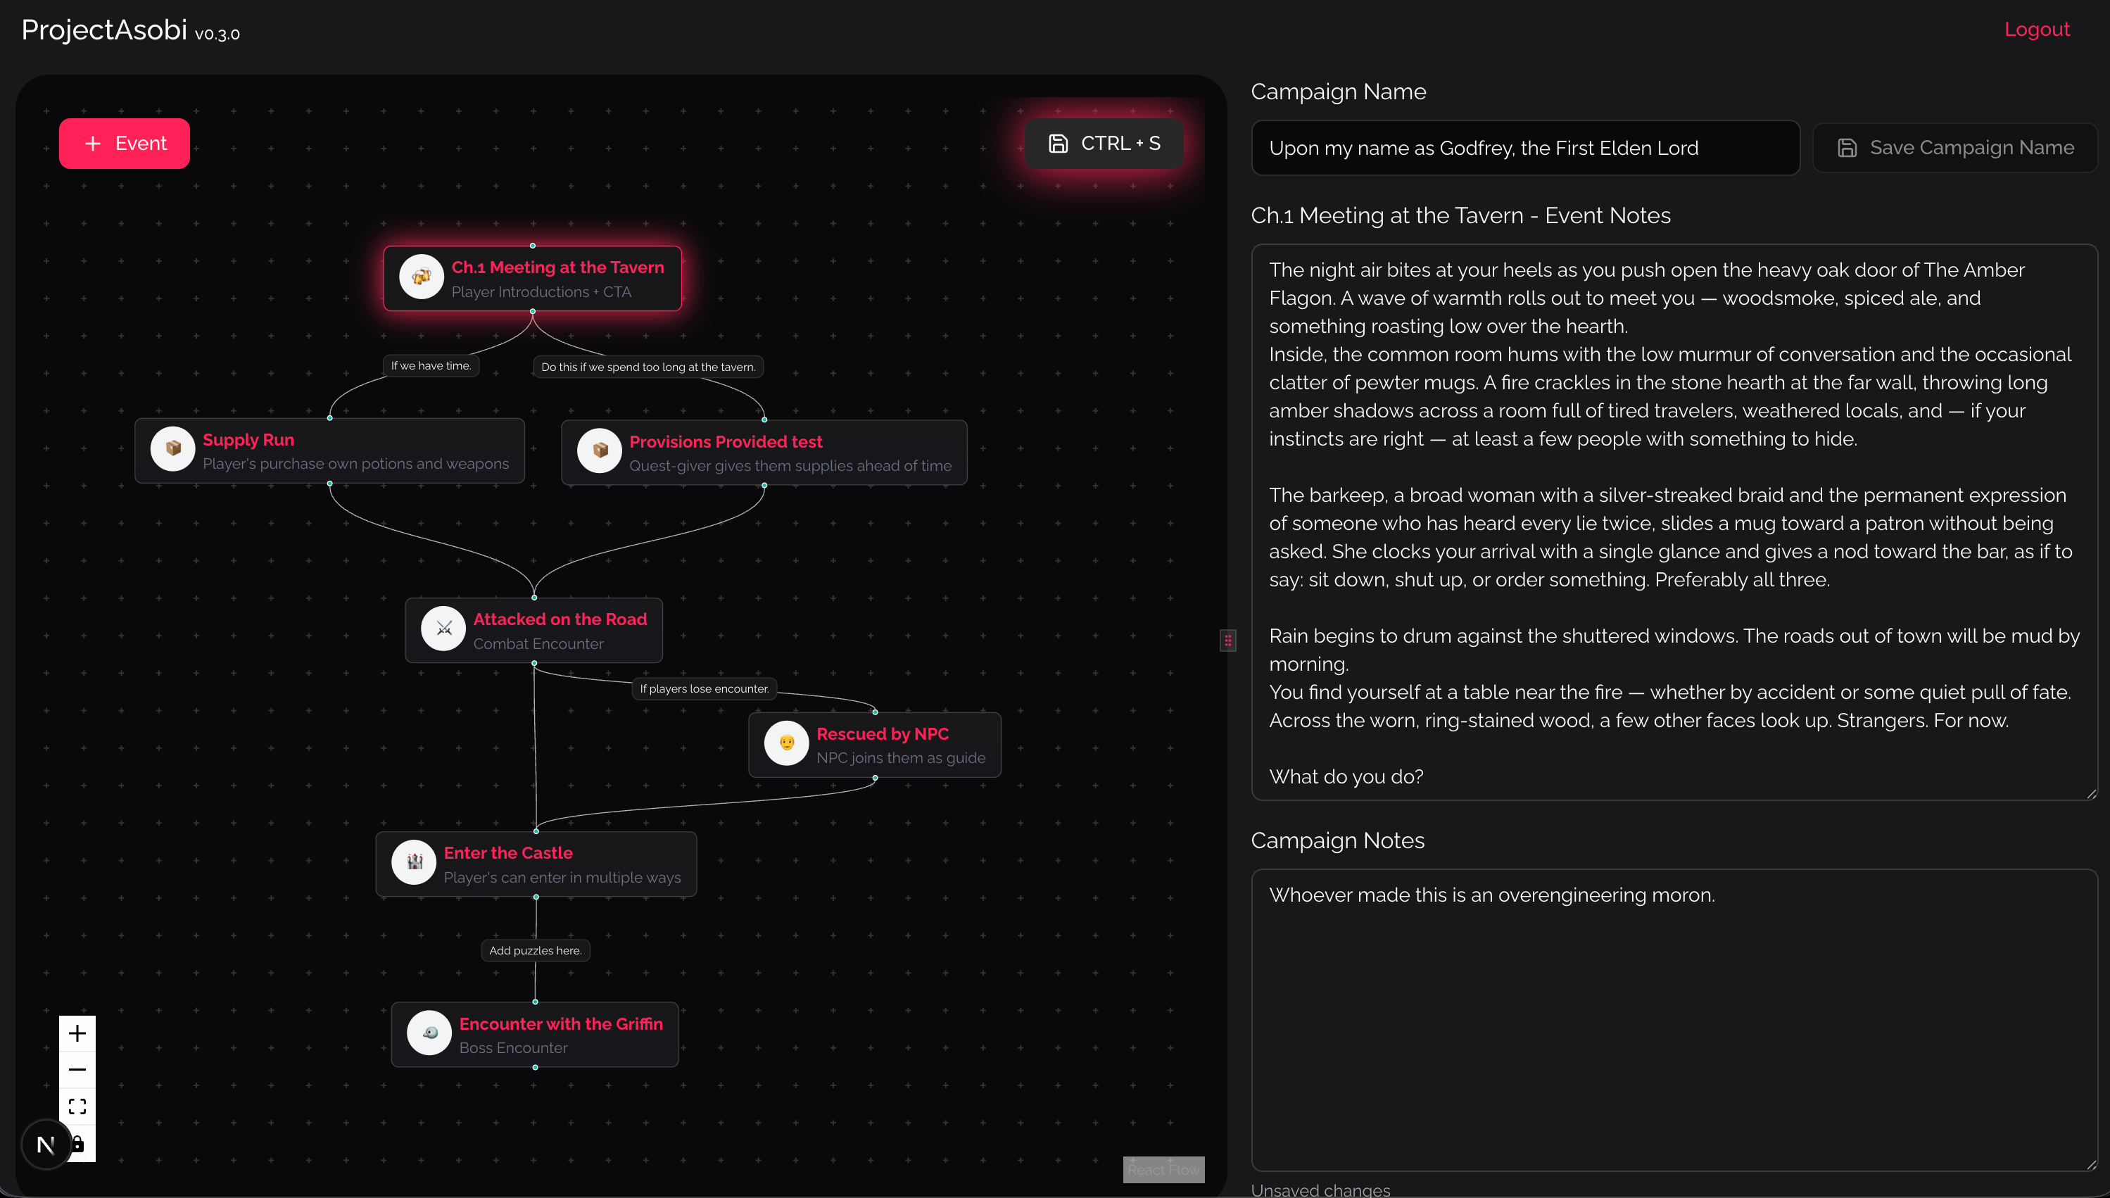Click the zoom-in plus icon in canvas controls
Image resolution: width=2110 pixels, height=1198 pixels.
click(77, 1033)
